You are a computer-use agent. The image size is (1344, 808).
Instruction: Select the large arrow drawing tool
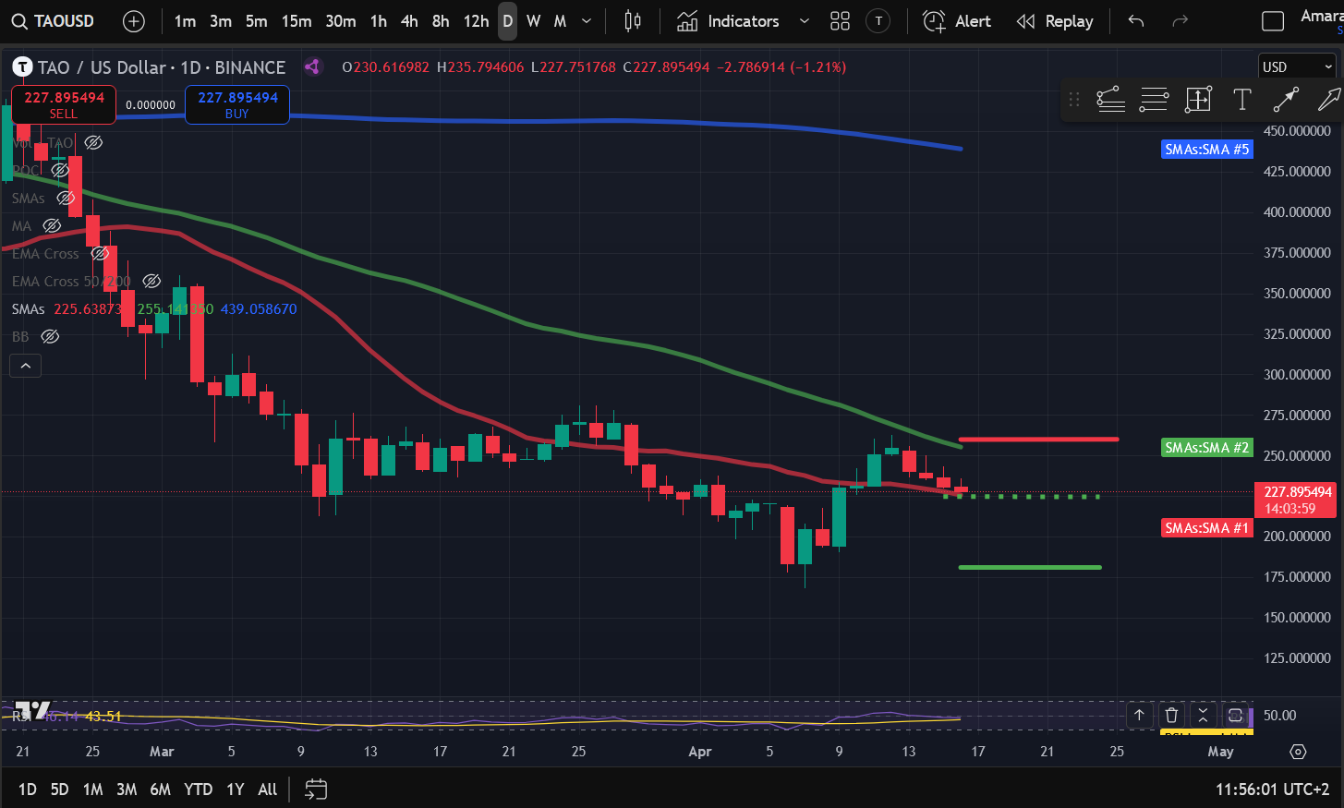click(x=1328, y=100)
